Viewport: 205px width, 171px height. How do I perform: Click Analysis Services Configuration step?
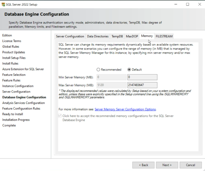click(23, 103)
